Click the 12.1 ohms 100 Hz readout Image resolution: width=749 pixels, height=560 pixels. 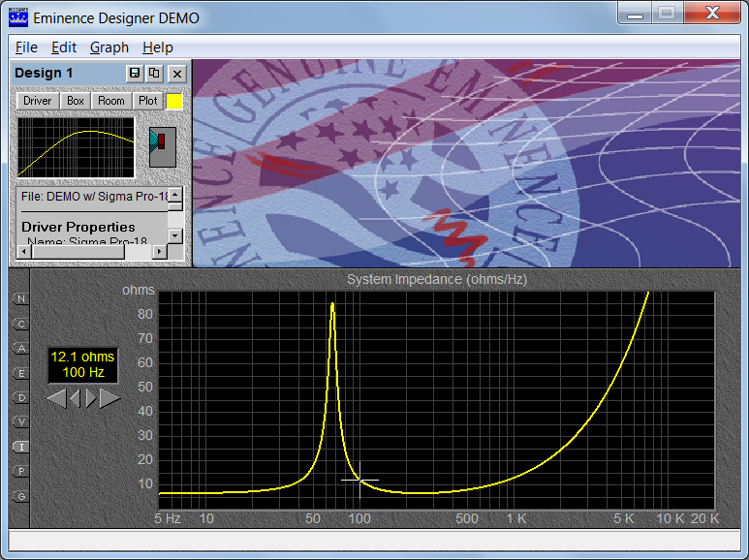[x=82, y=365]
